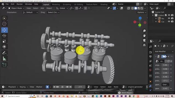This screenshot has width=175, height=98.
Task: Switch to Wireframe viewport shading
Action: [x=132, y=8]
